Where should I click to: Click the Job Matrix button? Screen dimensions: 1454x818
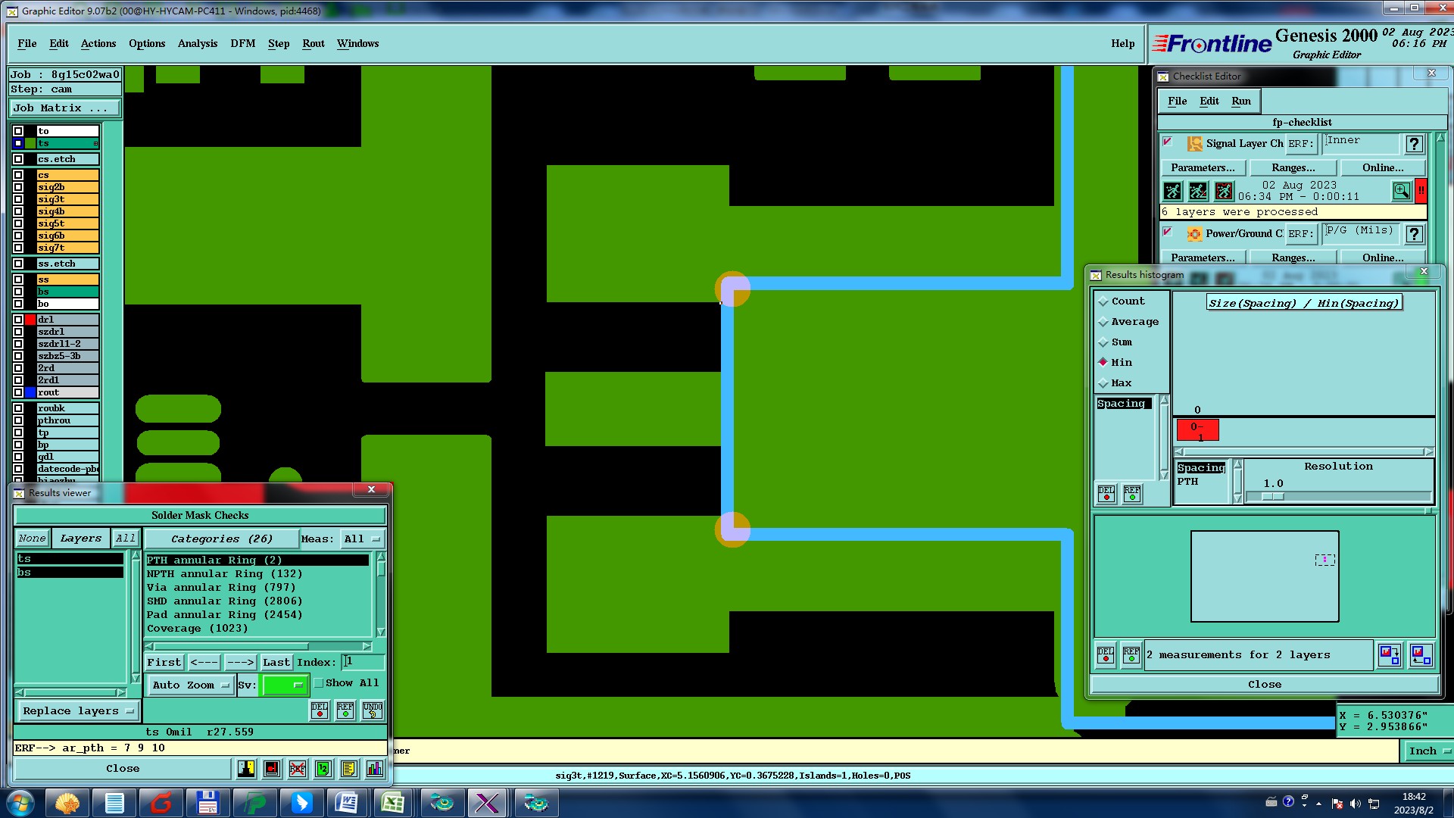pyautogui.click(x=64, y=108)
